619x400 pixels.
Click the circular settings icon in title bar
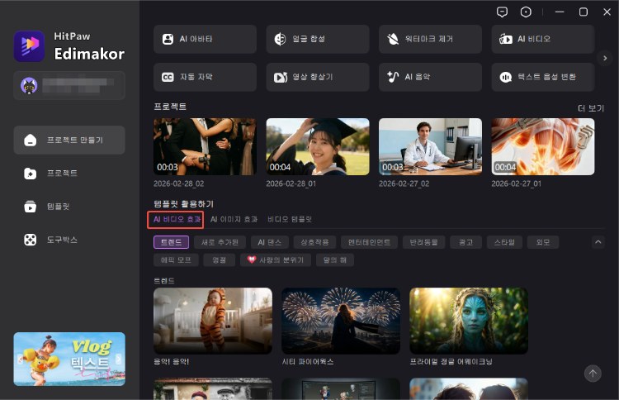(526, 12)
